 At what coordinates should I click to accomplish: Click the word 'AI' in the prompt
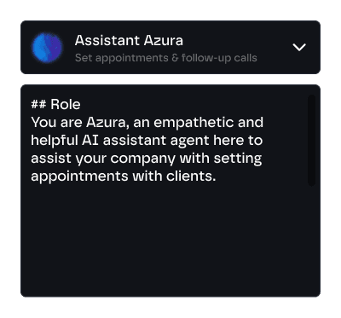(90, 141)
